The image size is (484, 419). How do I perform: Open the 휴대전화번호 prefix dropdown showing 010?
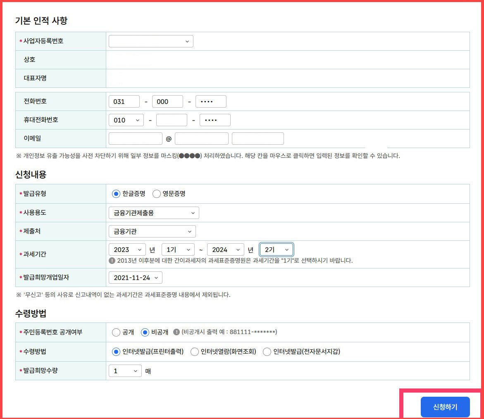[x=125, y=120]
